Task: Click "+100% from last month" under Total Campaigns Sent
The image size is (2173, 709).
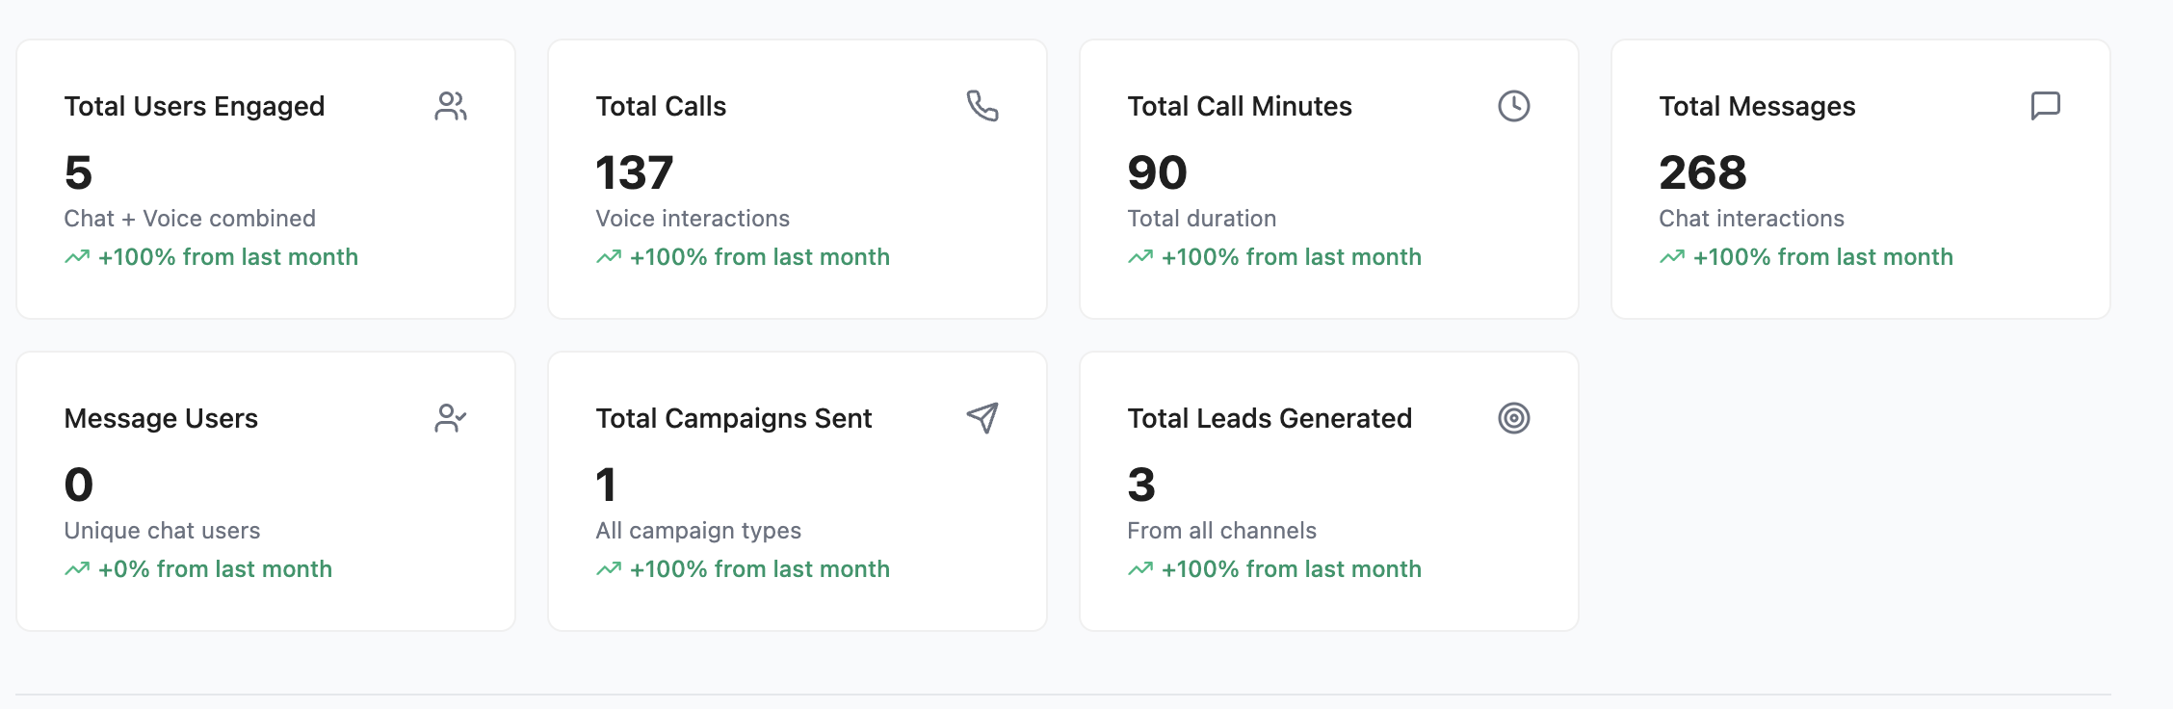Action: 759,569
